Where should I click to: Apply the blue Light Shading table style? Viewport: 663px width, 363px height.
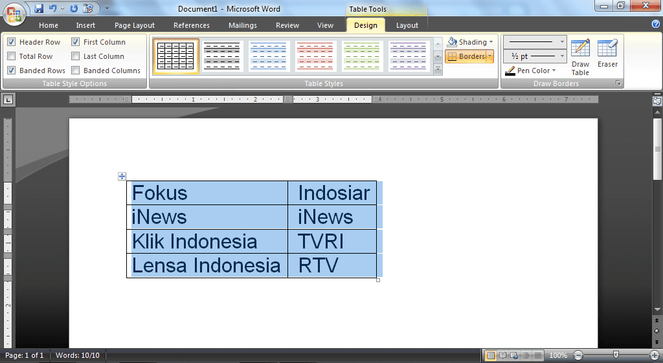point(269,56)
